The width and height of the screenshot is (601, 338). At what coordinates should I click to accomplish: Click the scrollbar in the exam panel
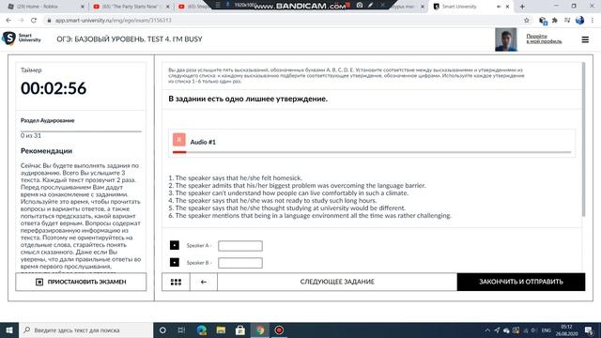point(584,139)
